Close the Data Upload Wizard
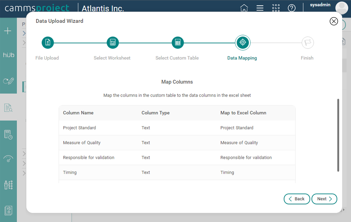Viewport: 351px width, 222px height. point(334,21)
